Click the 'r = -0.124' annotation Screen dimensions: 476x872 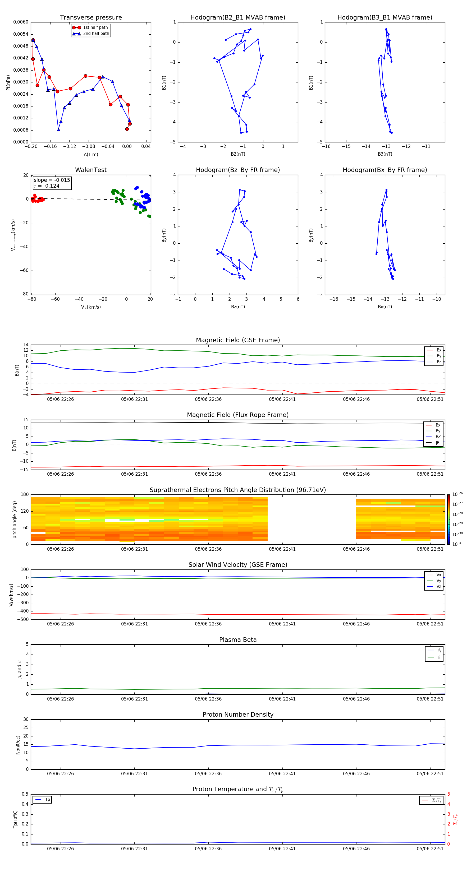tap(47, 186)
